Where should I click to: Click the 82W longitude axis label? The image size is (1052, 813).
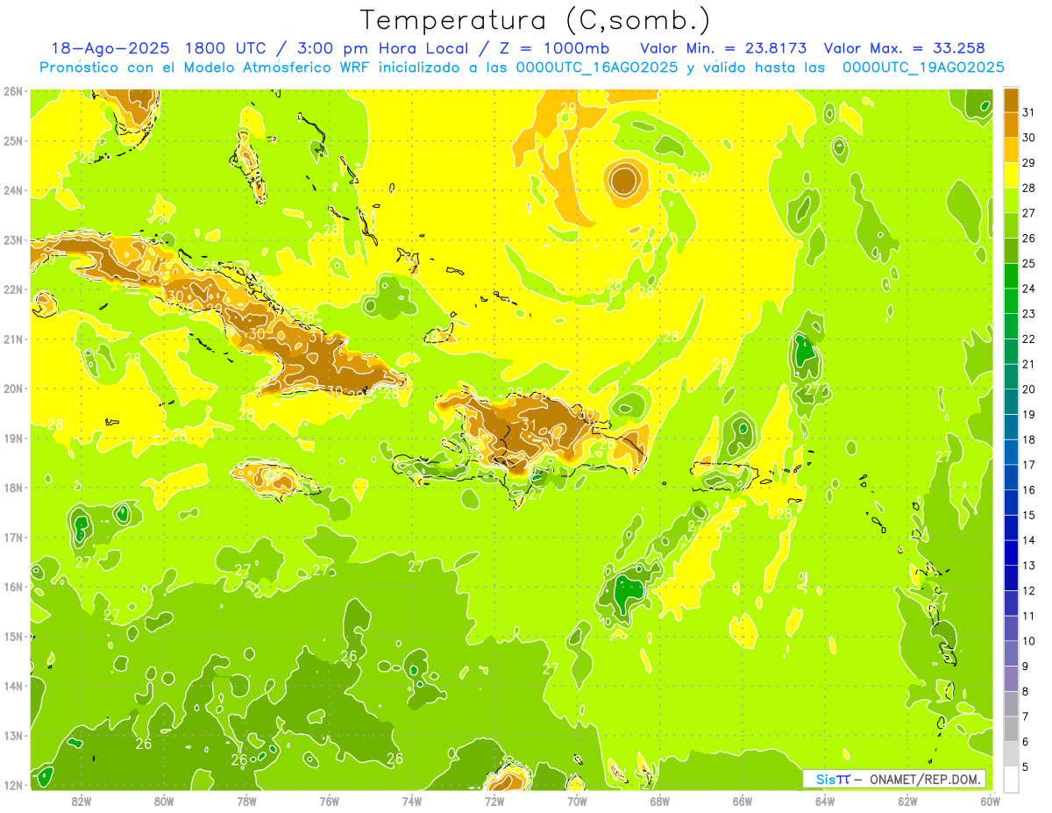82,801
